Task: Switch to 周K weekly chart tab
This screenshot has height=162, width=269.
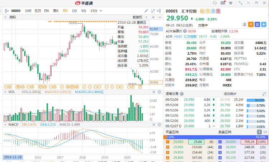Action: pyautogui.click(x=56, y=11)
